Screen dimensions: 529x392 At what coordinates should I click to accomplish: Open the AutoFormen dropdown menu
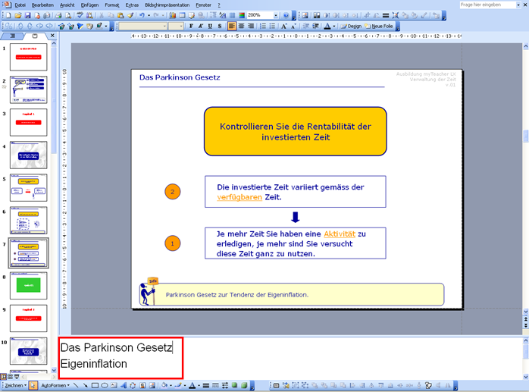click(x=54, y=385)
